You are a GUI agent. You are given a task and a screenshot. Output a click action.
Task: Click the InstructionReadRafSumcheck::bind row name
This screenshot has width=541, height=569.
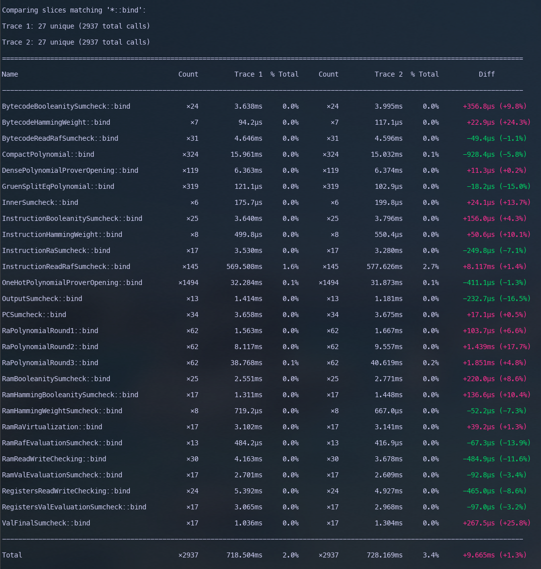click(66, 266)
